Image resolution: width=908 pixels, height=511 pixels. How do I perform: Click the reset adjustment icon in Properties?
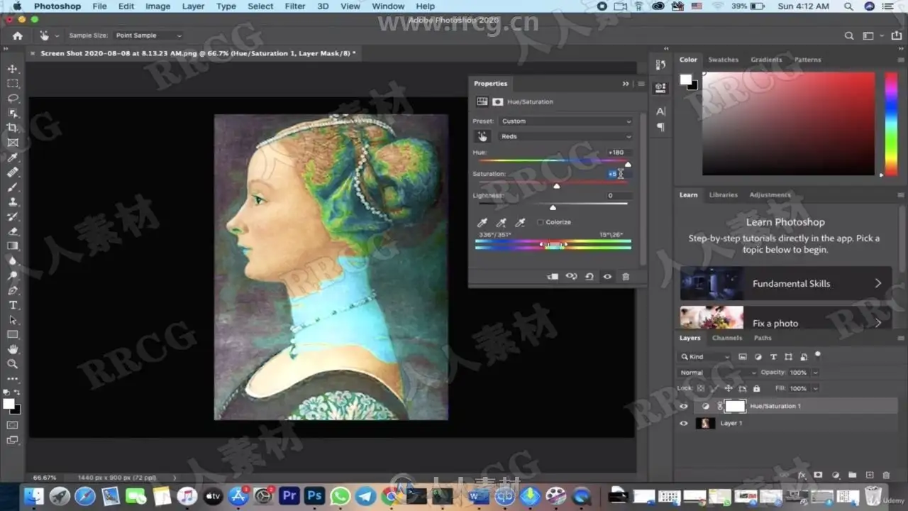click(x=589, y=277)
